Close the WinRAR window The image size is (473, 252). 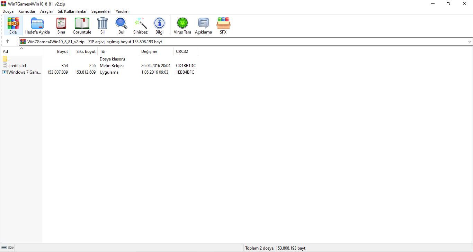[x=464, y=4]
